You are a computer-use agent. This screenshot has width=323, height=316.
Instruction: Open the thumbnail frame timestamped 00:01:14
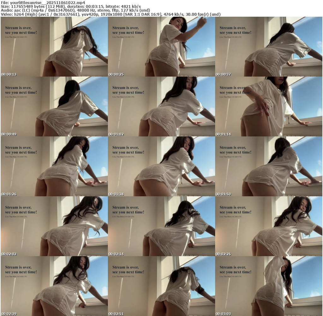[x=269, y=106]
